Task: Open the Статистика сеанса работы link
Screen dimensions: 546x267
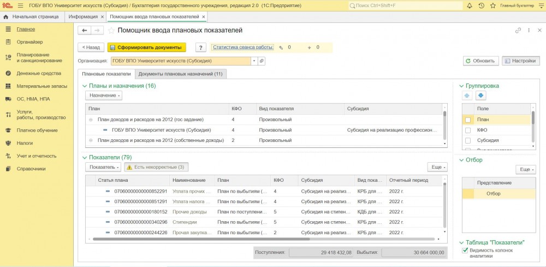Action: (242, 48)
